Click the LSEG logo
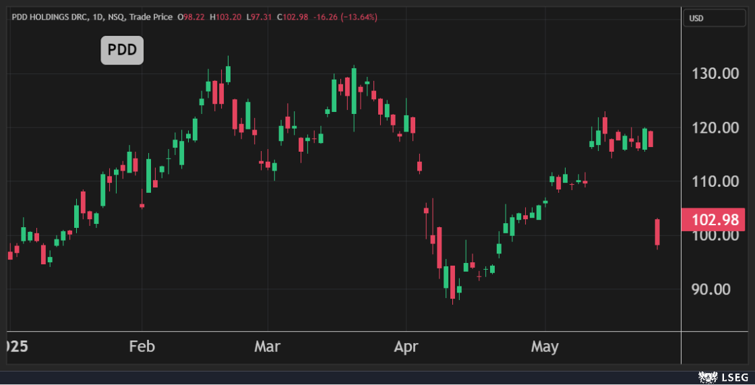The height and width of the screenshot is (385, 755). [x=723, y=378]
